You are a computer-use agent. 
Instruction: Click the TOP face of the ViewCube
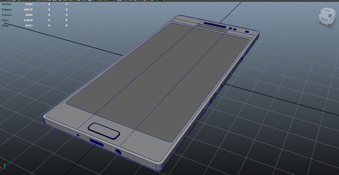click(327, 11)
